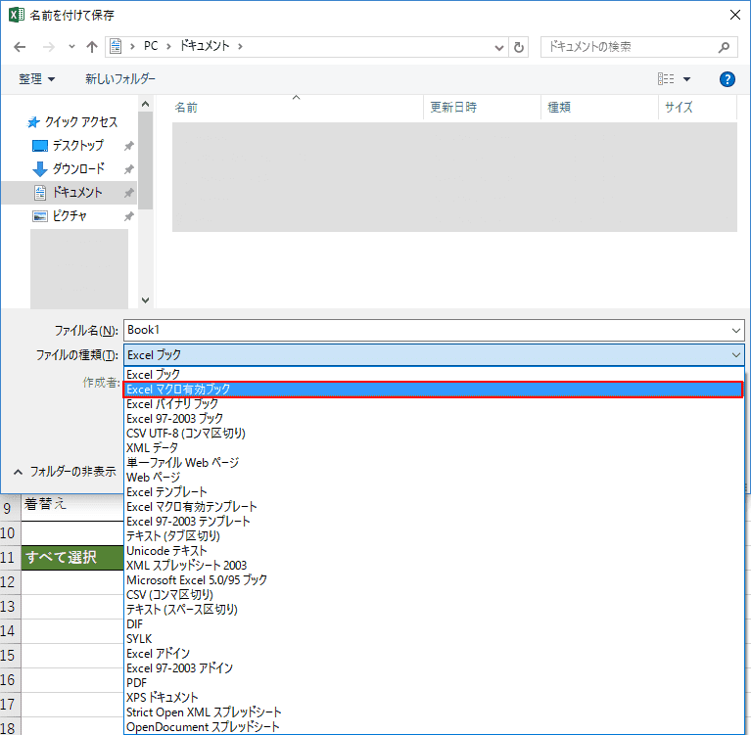This screenshot has height=735, width=751.
Task: Choose Excel アドイン format
Action: pos(434,654)
